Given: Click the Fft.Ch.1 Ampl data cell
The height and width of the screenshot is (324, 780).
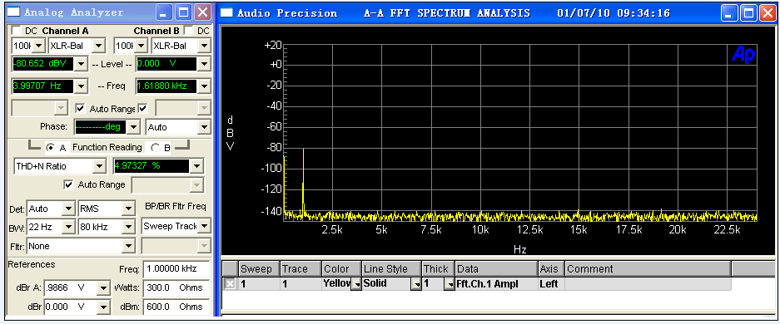Looking at the screenshot, I should pyautogui.click(x=496, y=284).
